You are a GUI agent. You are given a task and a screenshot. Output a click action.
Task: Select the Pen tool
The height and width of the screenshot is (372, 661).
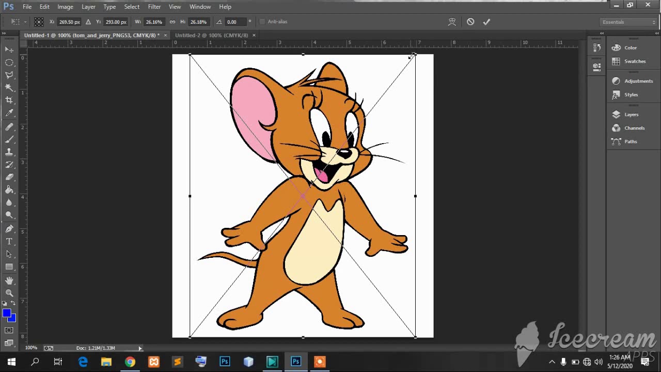[x=9, y=229]
